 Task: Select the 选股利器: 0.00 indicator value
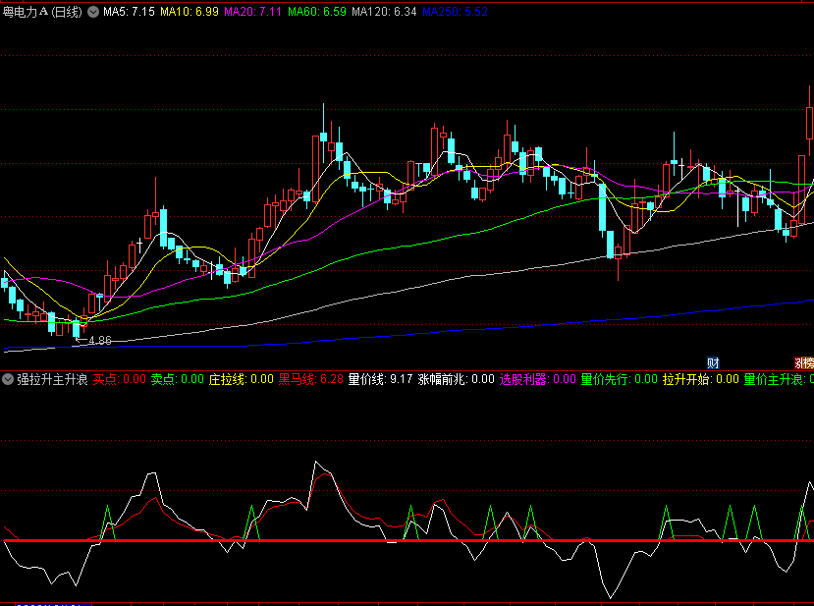[x=538, y=379]
